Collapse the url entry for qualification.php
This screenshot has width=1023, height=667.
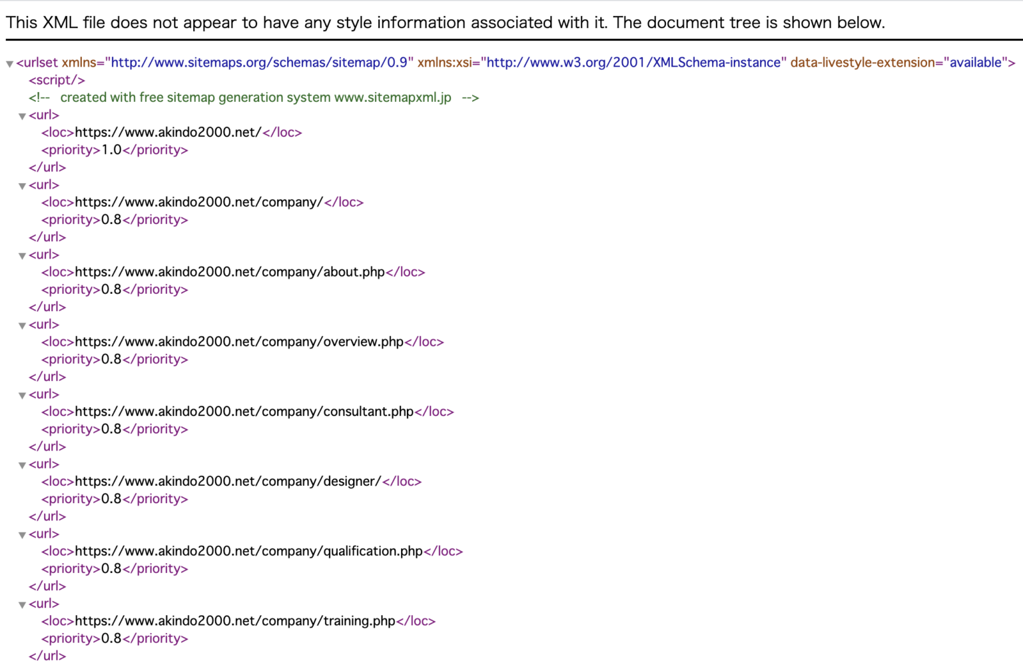(x=22, y=535)
